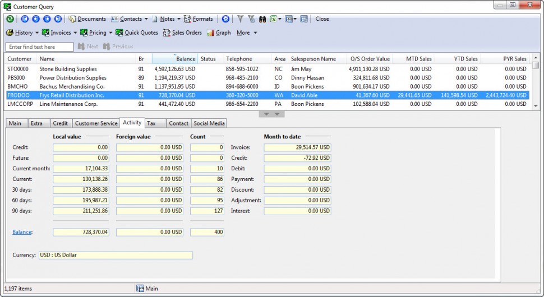
Task: Click the binoculars search icon
Action: click(262, 19)
